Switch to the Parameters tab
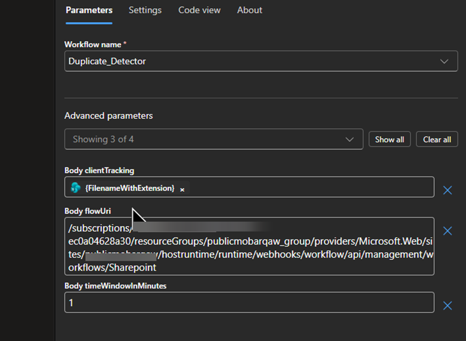The height and width of the screenshot is (341, 466). (x=89, y=10)
